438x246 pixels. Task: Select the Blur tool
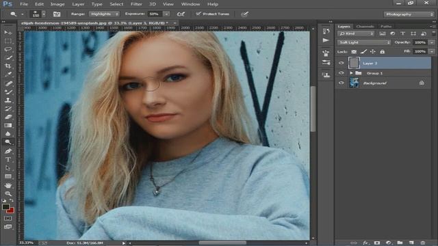(x=8, y=134)
